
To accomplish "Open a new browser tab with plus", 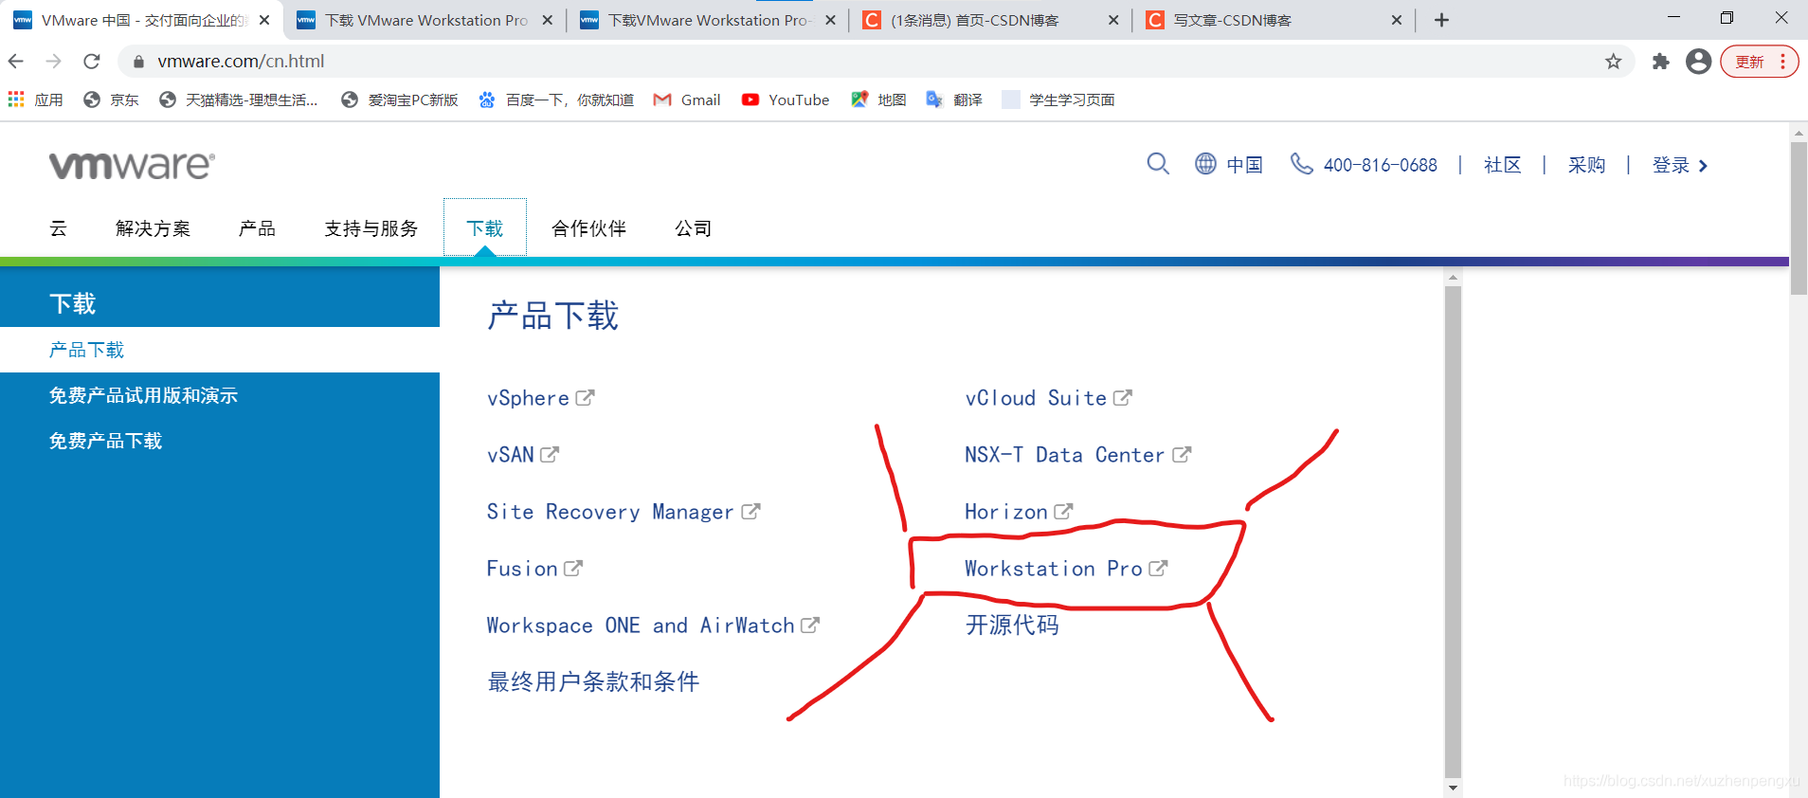I will [x=1441, y=20].
